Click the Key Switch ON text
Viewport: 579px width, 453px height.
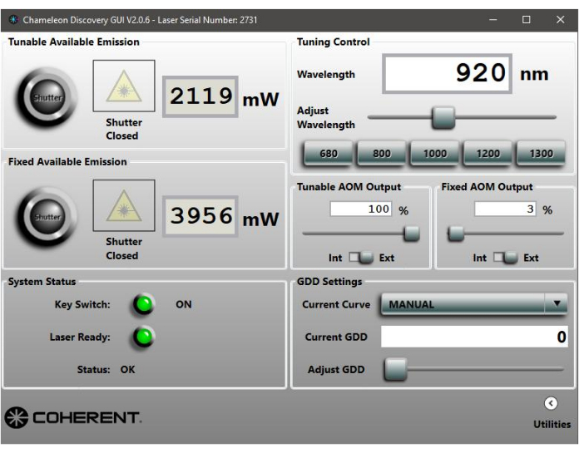click(x=184, y=304)
